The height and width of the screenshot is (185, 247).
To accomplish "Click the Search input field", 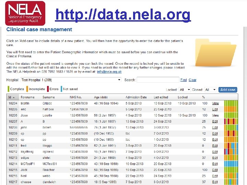I will [x=158, y=80].
